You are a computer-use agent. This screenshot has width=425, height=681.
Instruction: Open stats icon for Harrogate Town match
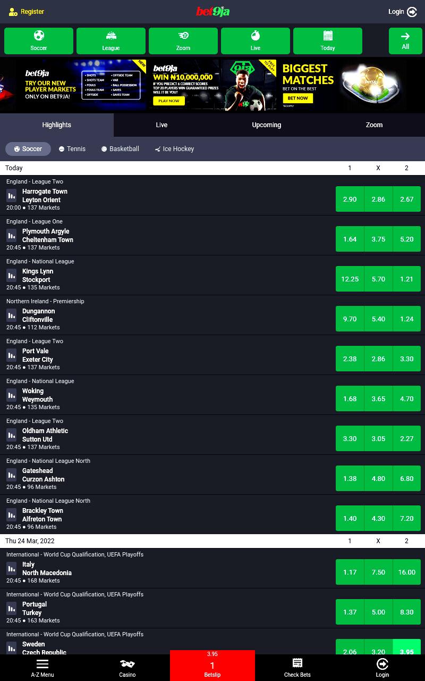point(11,196)
